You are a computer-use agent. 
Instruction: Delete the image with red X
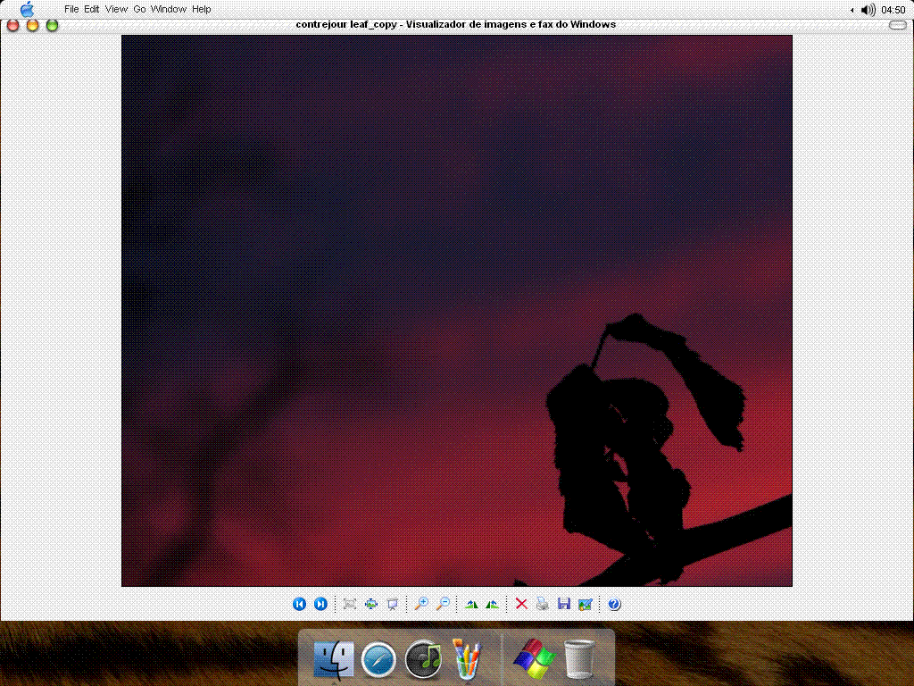point(521,604)
